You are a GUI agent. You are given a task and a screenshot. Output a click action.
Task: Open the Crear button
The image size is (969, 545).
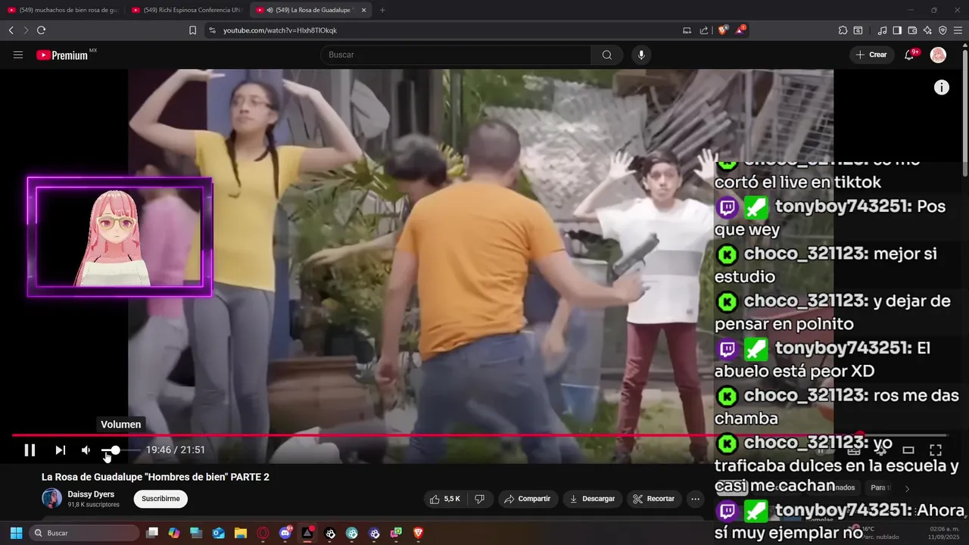(x=871, y=54)
